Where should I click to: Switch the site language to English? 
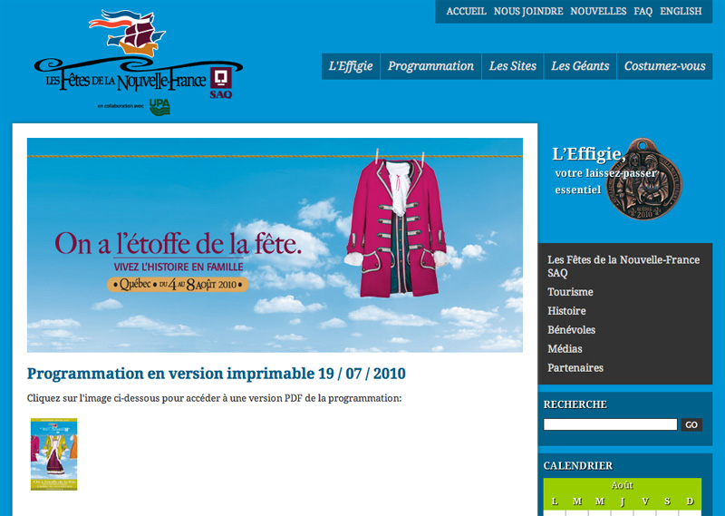[681, 12]
